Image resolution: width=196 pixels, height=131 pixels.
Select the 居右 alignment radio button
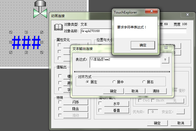click(144, 82)
